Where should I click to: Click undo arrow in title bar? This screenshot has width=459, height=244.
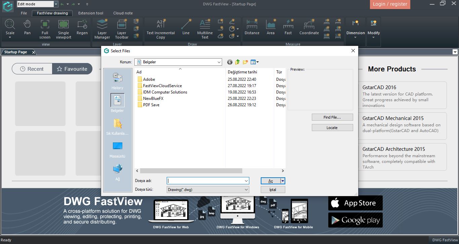pyautogui.click(x=62, y=4)
